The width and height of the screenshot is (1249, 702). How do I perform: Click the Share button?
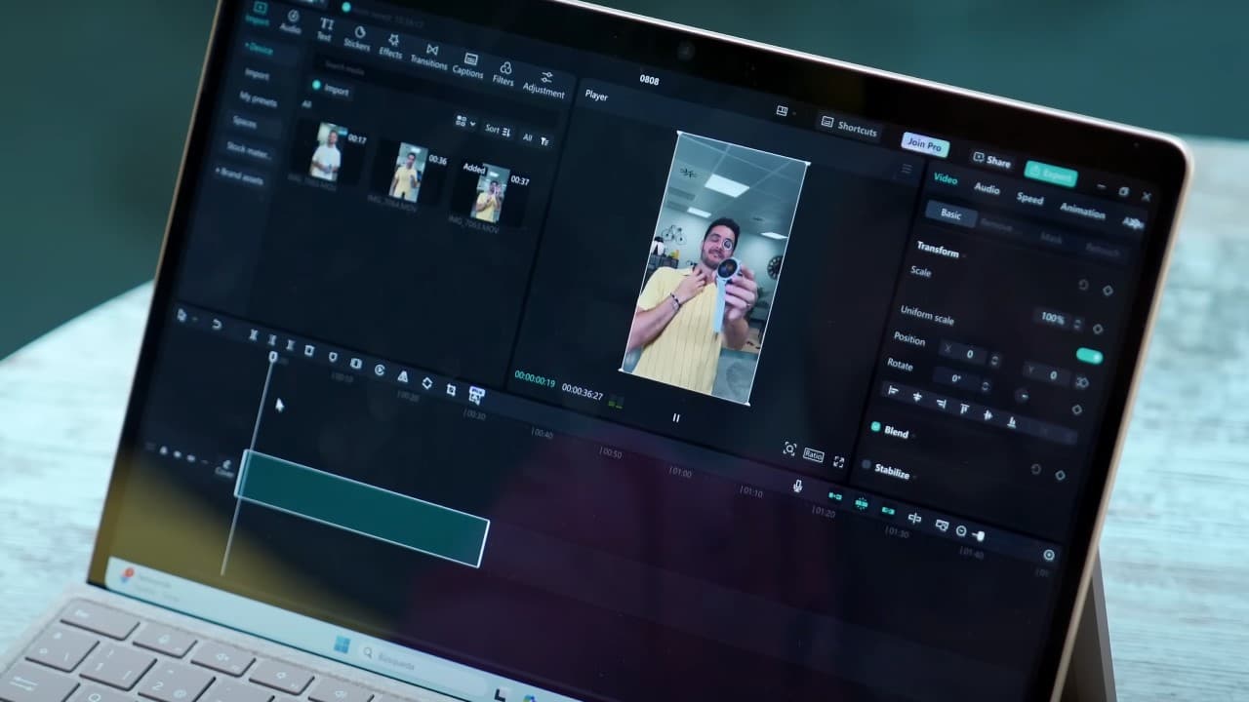click(991, 160)
